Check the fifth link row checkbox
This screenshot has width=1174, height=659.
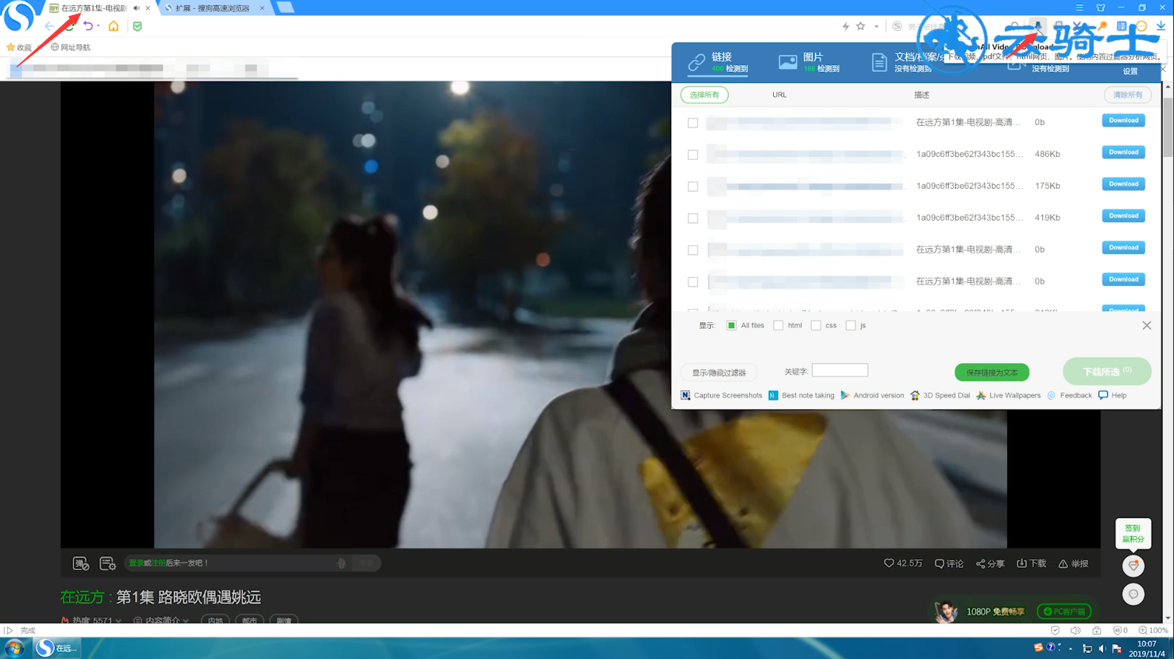click(693, 250)
